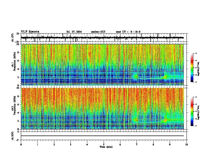Image resolution: width=210 pixels, height=162 pixels.
Task: Click the ch.2 frequency tick label "8"
Action: click(18, 96)
